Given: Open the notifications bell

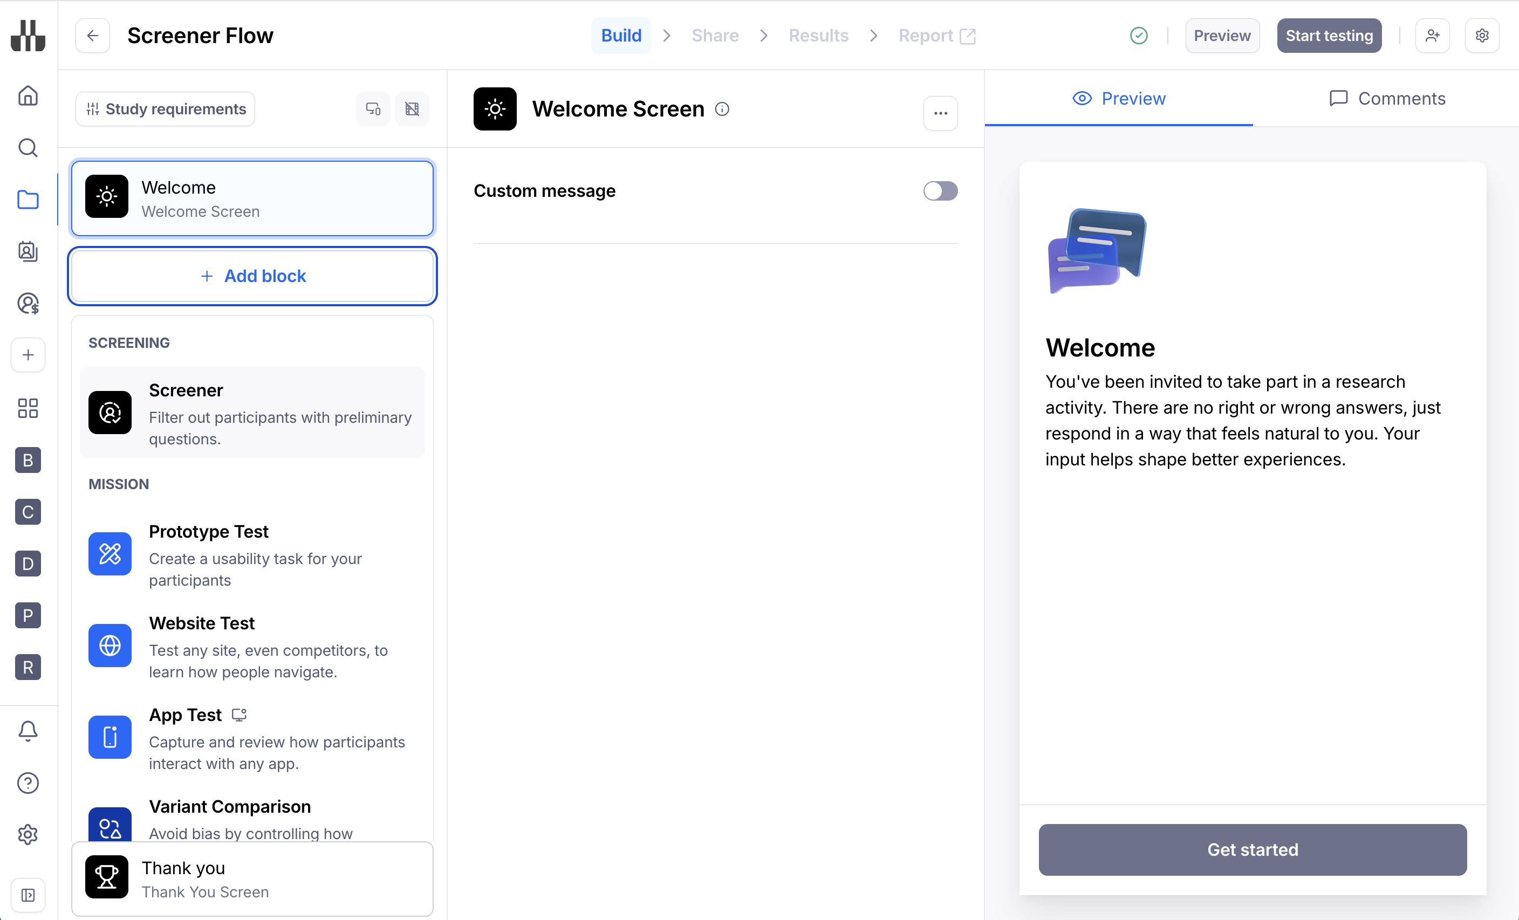Looking at the screenshot, I should point(28,731).
